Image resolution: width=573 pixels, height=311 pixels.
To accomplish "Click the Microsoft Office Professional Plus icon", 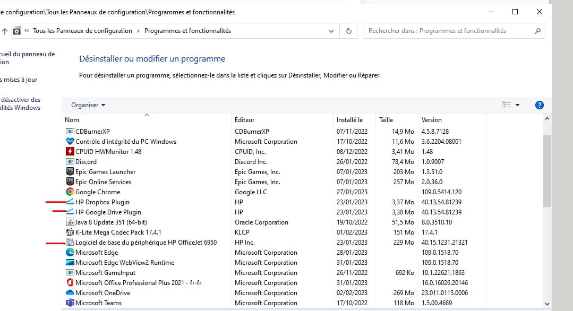I will pyautogui.click(x=70, y=282).
